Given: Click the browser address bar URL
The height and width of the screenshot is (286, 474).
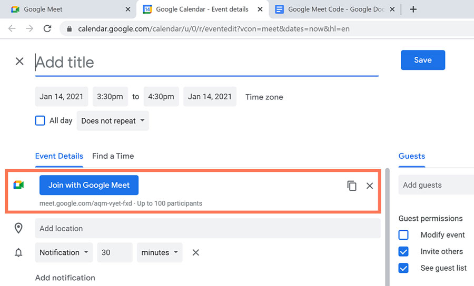Looking at the screenshot, I should (214, 29).
